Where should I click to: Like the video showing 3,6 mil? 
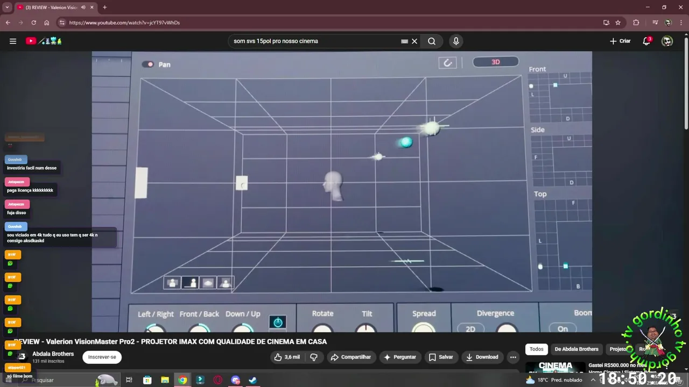[x=287, y=357]
